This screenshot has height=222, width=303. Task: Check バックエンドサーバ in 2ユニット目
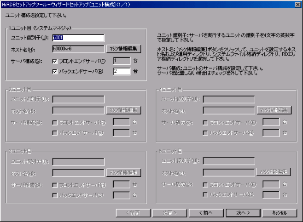click(55, 133)
